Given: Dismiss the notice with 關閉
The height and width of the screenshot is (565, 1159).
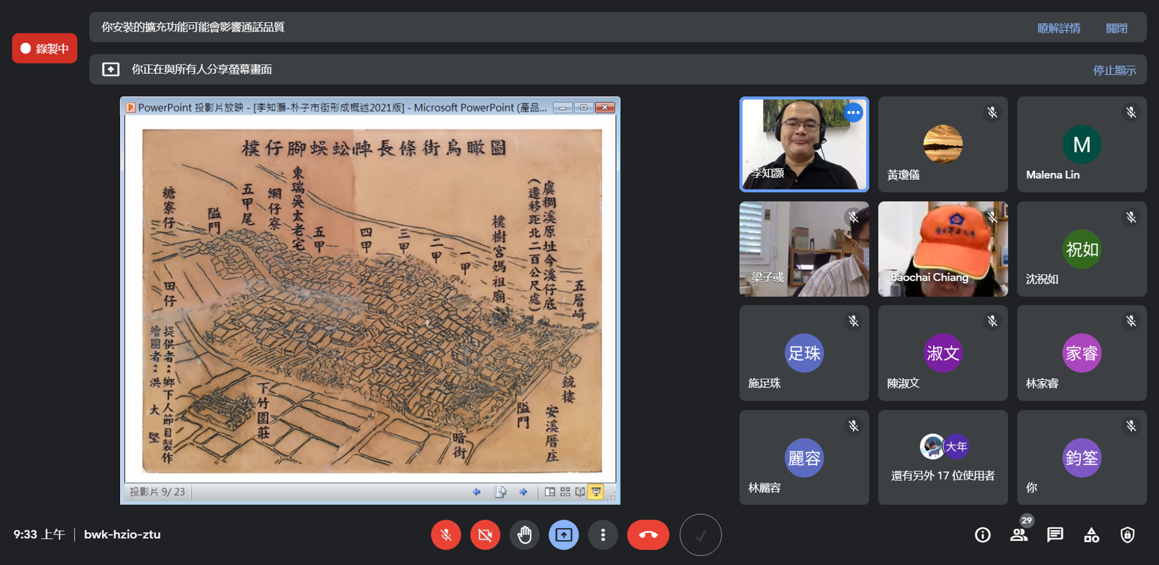Looking at the screenshot, I should coord(1116,28).
